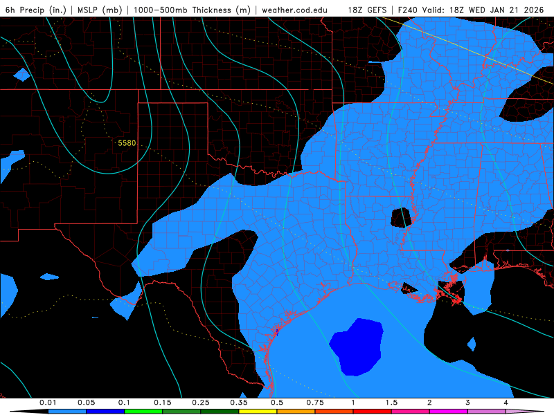This screenshot has height=415, width=554.
Task: Click the '6h Precip (in.)' header text
Action: tap(36, 10)
